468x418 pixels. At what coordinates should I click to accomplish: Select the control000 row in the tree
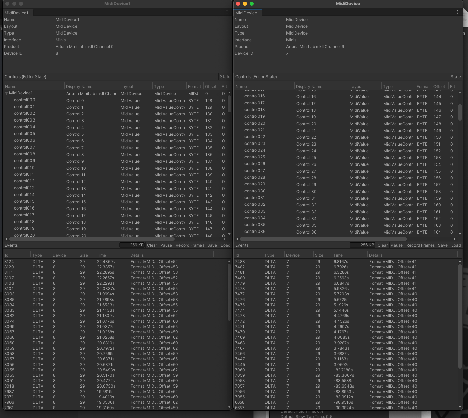pos(24,100)
